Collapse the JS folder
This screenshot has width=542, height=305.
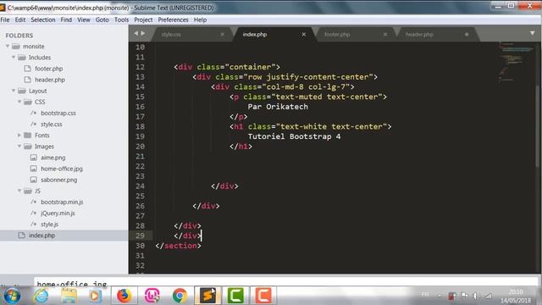19,191
